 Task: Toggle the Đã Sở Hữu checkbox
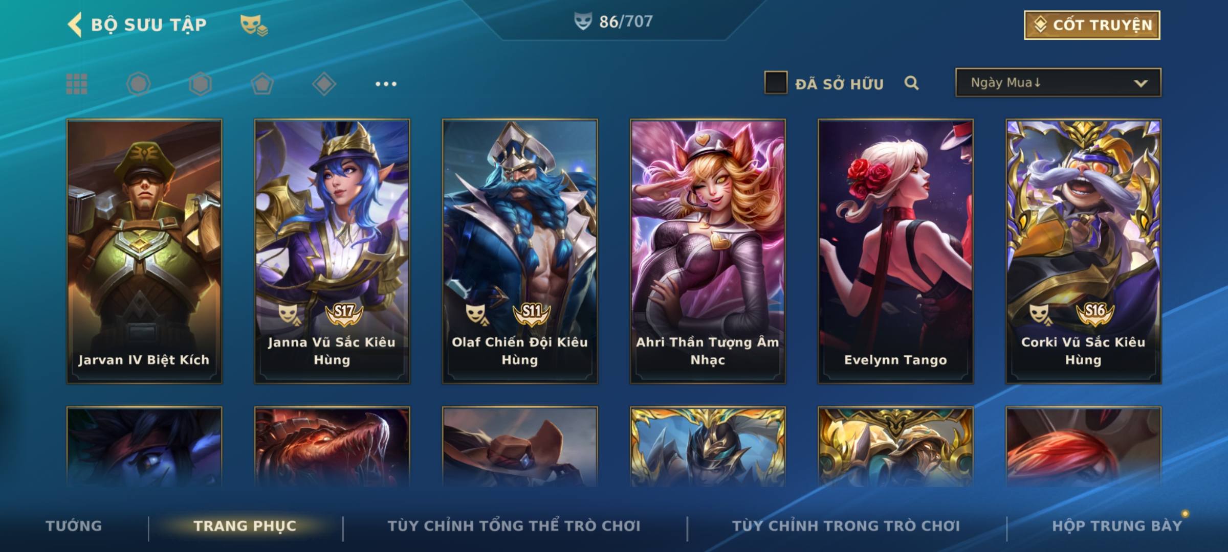776,83
